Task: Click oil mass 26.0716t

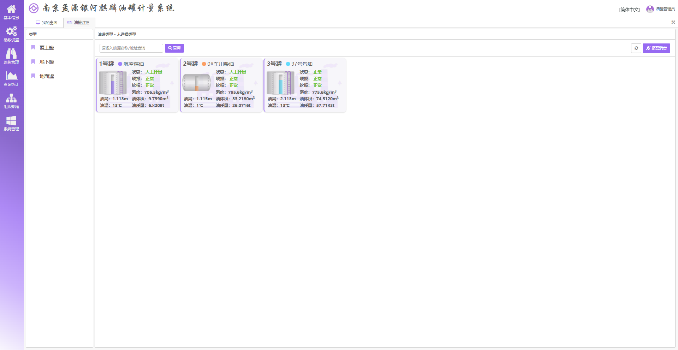Action: point(242,106)
